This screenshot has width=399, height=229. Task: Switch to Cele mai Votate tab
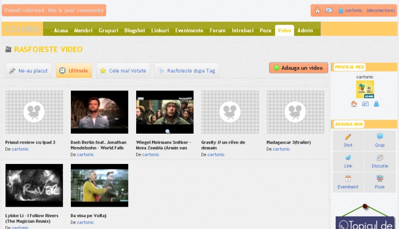tap(122, 71)
